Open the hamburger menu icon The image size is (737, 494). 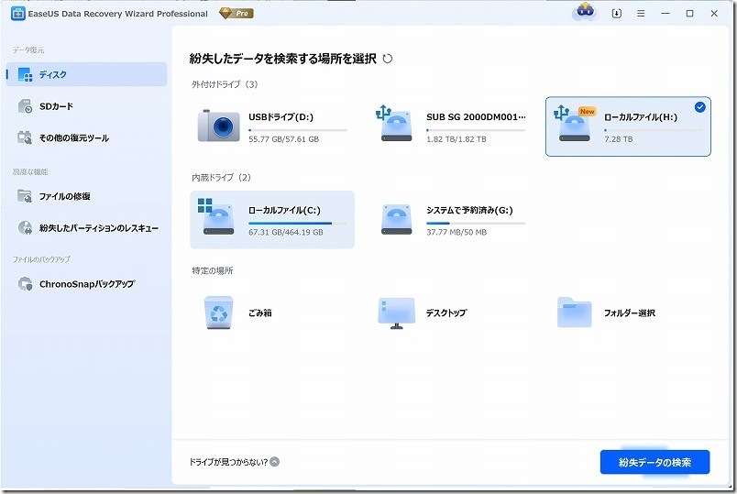point(641,14)
